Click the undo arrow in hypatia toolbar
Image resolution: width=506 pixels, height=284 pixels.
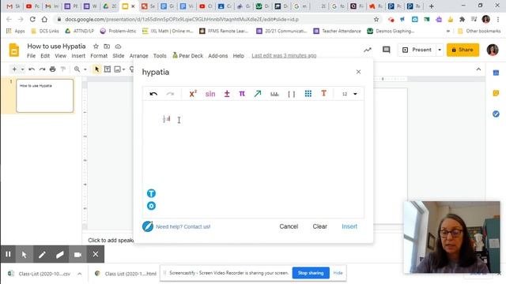click(153, 94)
